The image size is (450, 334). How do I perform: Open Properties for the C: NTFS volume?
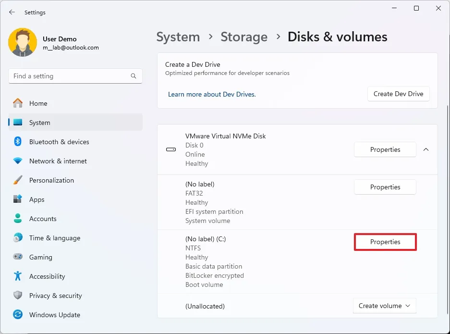pos(385,242)
